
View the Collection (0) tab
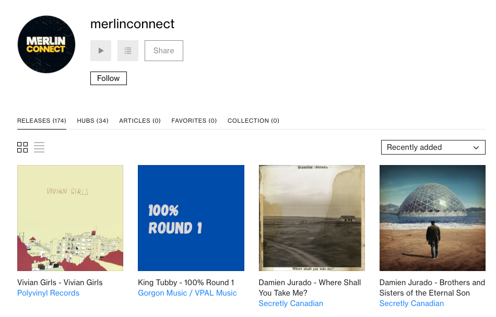click(x=253, y=121)
